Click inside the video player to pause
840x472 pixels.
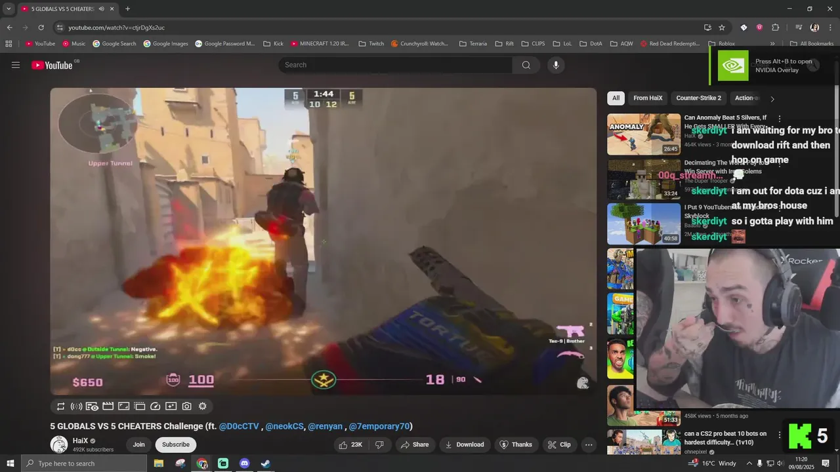(324, 241)
